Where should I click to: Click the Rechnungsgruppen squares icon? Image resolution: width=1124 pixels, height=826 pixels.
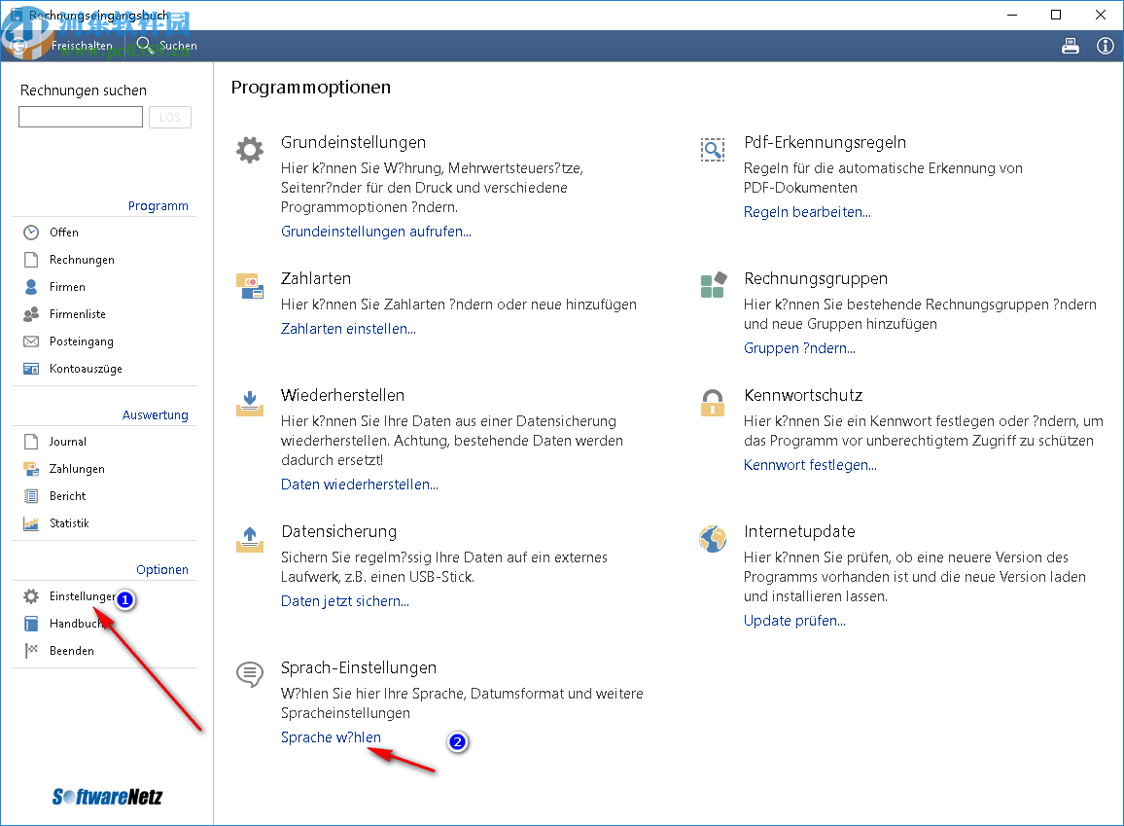tap(713, 285)
